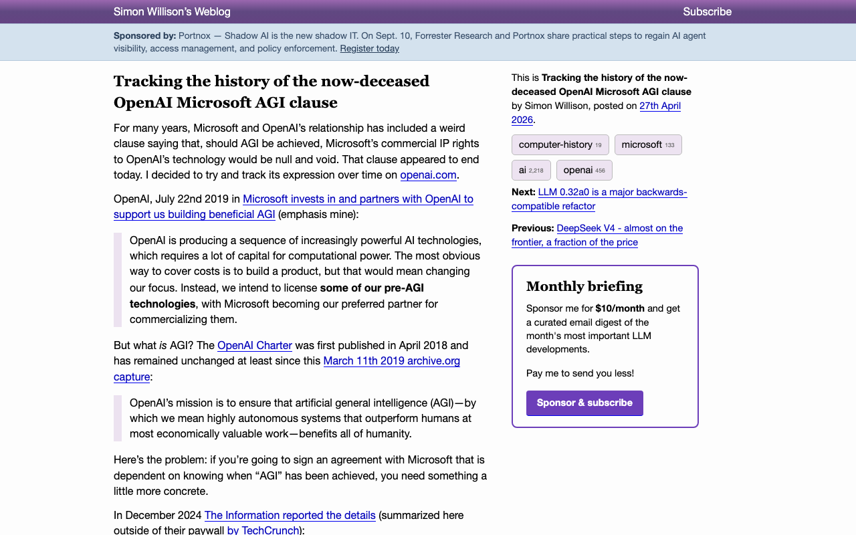Open the OpenAI Charter link

tap(255, 345)
